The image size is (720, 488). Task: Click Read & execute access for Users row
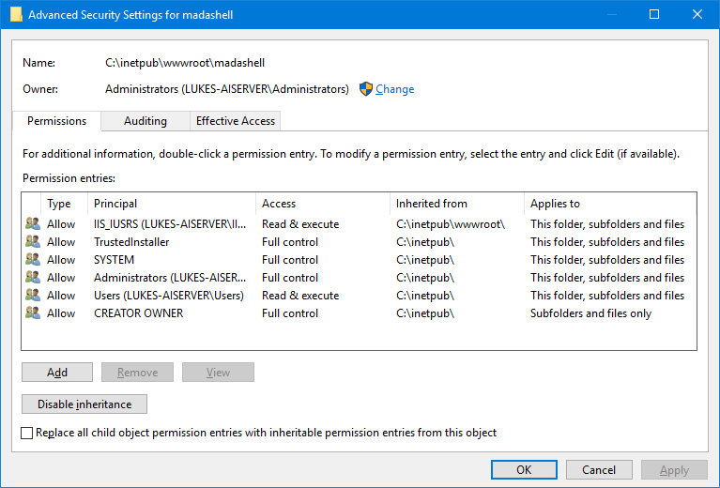tap(300, 296)
